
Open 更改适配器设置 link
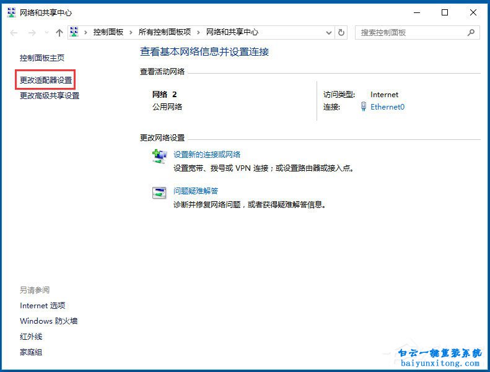(x=46, y=80)
